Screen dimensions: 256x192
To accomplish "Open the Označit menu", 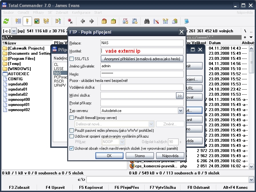I will tap(23, 12).
